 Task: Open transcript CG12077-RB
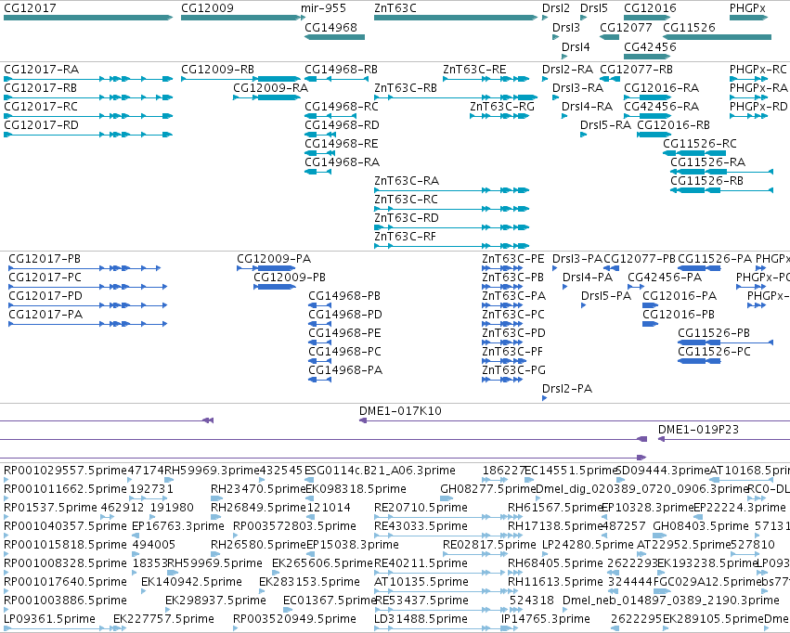pyautogui.click(x=609, y=79)
